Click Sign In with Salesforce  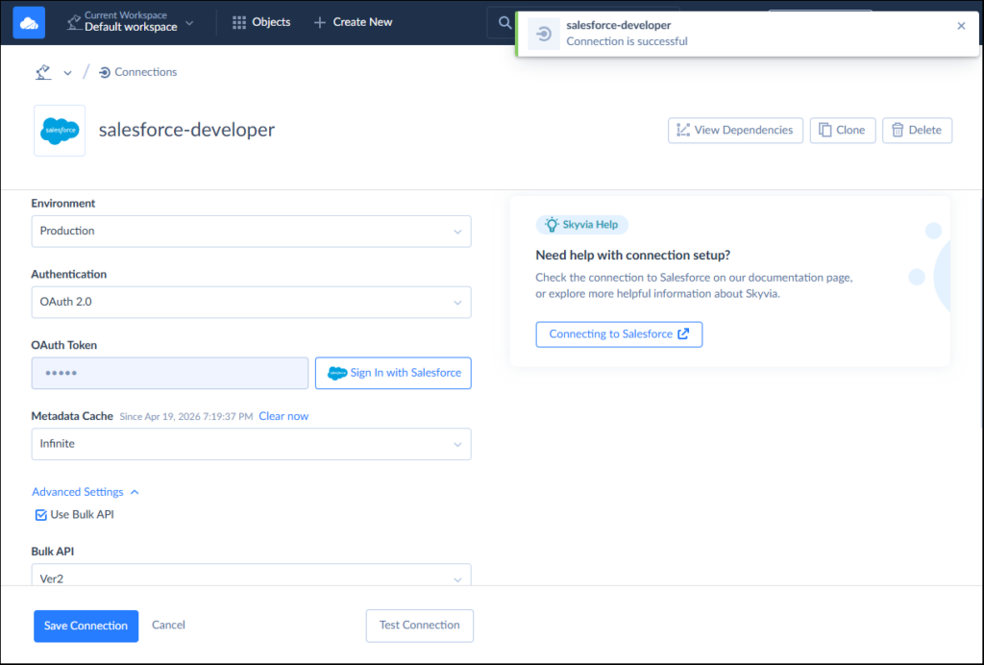point(393,373)
